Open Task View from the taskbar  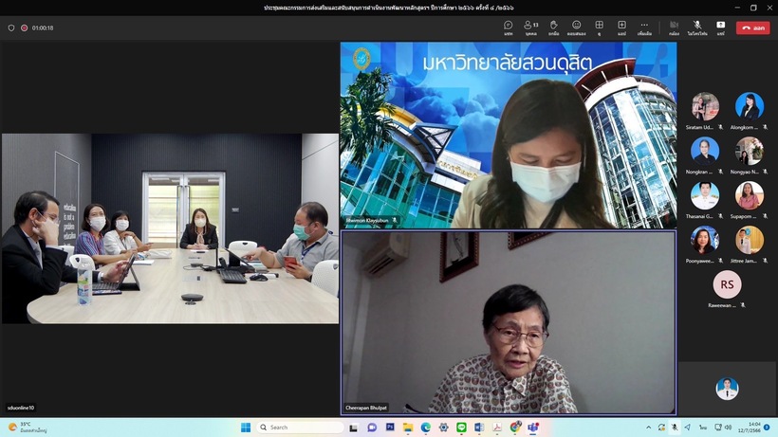[x=353, y=428]
